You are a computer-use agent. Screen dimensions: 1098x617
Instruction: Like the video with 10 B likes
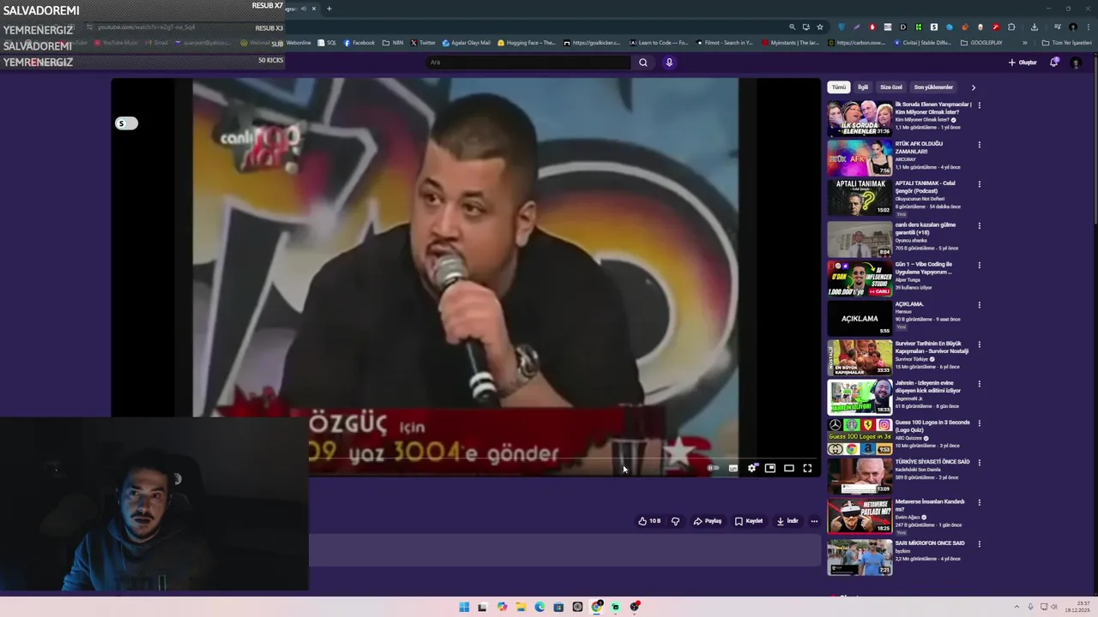[649, 521]
